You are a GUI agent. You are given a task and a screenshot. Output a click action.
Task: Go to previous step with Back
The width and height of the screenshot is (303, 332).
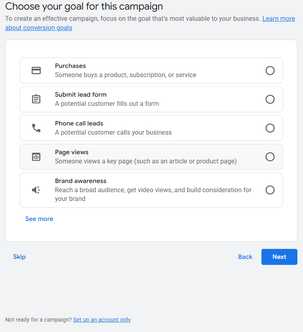(x=245, y=257)
